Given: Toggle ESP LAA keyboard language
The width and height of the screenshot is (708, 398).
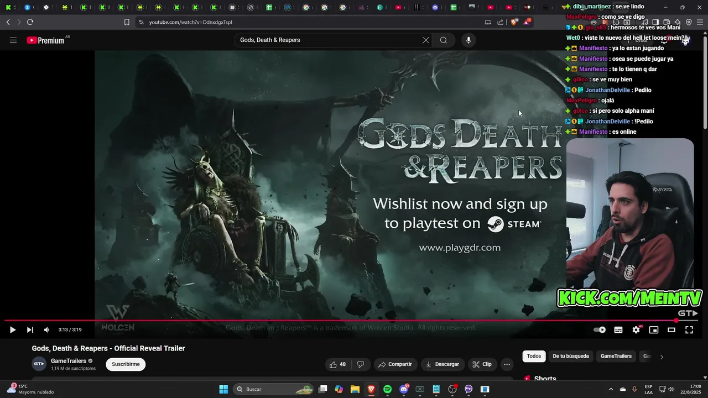Looking at the screenshot, I should (x=648, y=389).
